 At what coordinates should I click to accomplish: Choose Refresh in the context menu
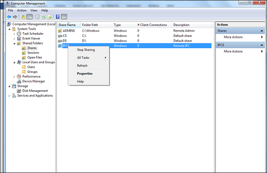[x=89, y=66]
